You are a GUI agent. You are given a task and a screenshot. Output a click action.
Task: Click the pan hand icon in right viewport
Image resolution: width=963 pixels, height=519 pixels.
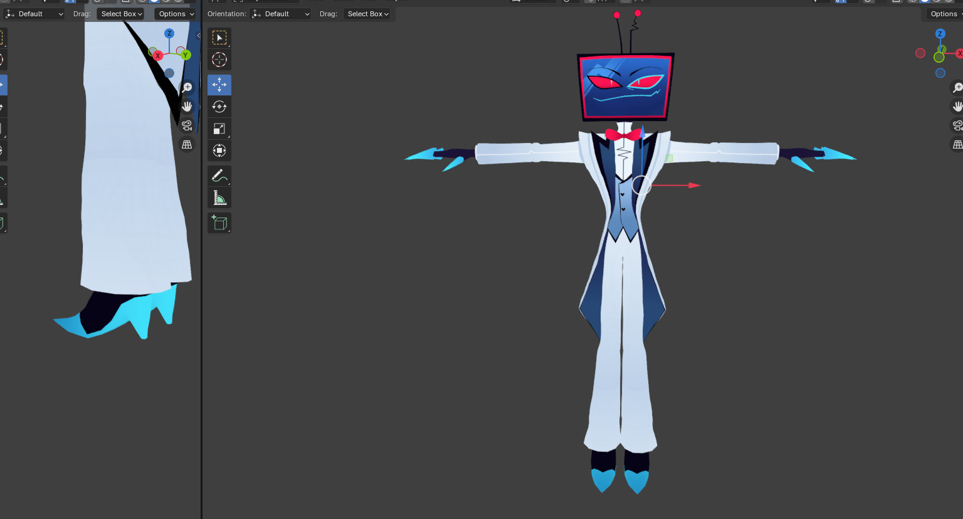pos(957,107)
